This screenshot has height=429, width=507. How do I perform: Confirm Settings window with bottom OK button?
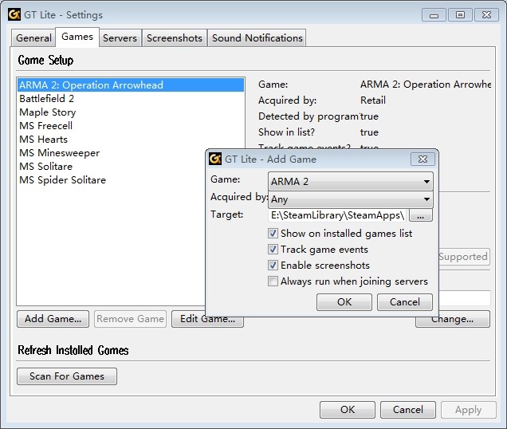coord(348,410)
